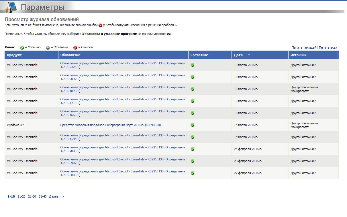Screen dimensions: 347x217
Task: Select page 1-10 in pagination
Action: pos(11,196)
